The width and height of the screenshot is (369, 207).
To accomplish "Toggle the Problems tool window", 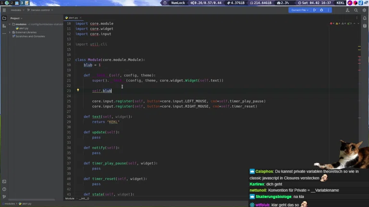I will 4,189.
